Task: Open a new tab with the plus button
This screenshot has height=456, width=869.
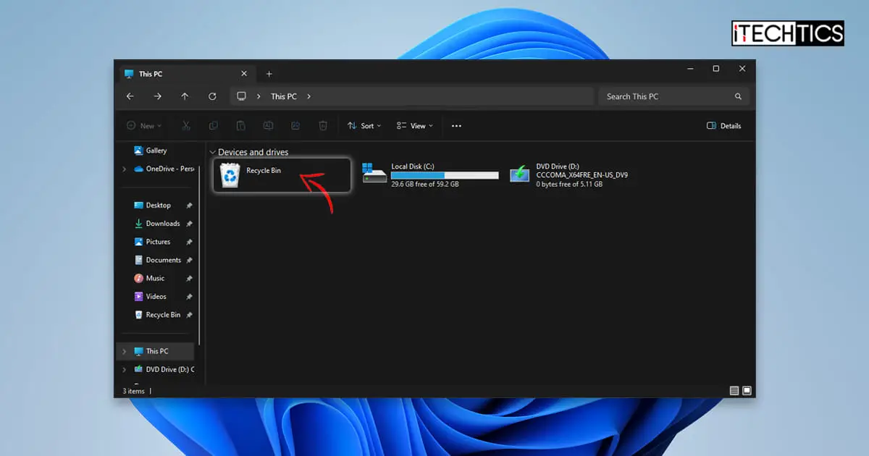Action: click(x=269, y=73)
